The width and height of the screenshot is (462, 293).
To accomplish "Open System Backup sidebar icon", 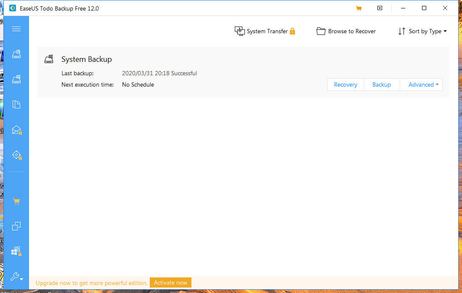I will [16, 79].
